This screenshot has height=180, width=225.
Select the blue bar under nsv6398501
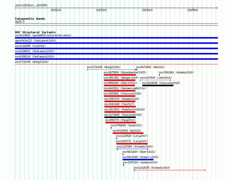(x=116, y=54)
